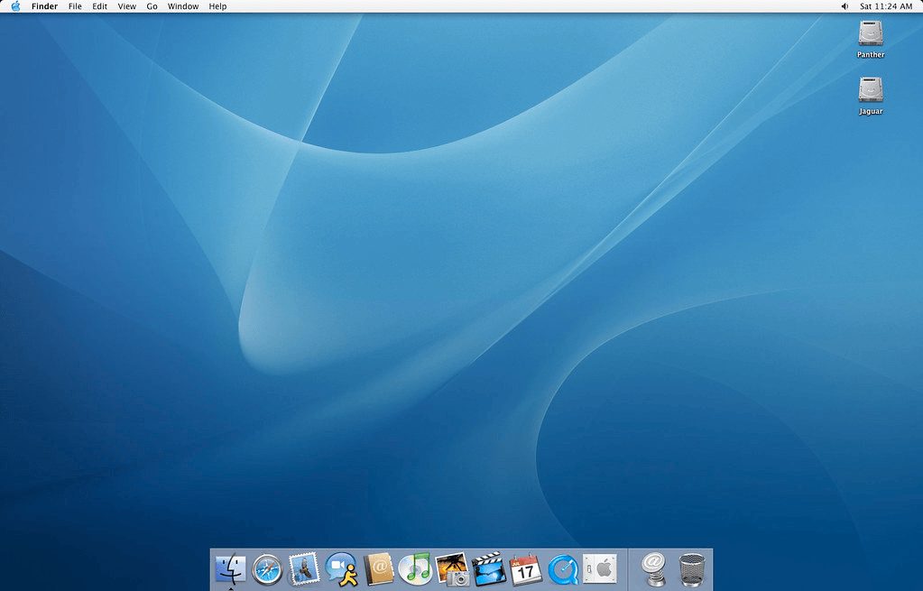The image size is (923, 591).
Task: Open iPhoto in the Dock
Action: (x=452, y=569)
